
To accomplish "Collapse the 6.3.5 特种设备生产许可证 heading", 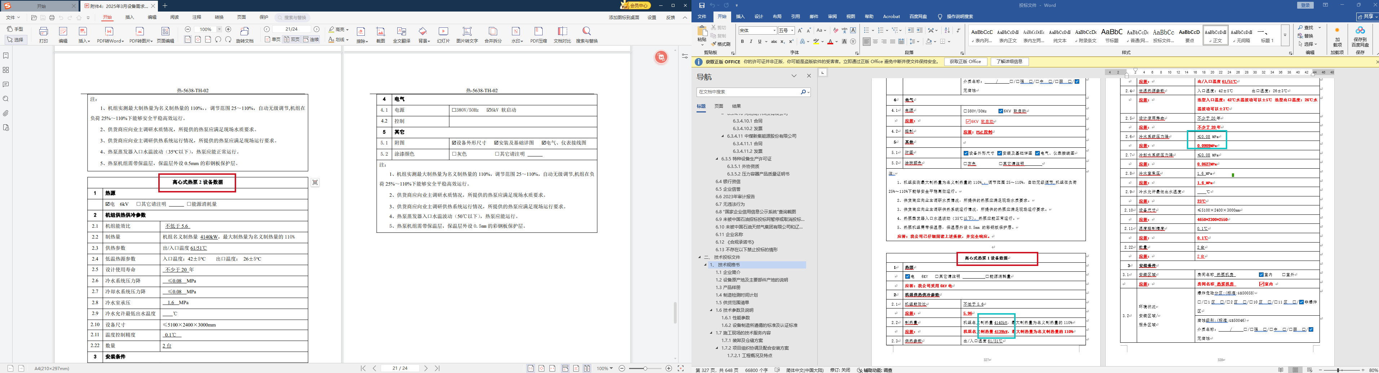I will click(717, 159).
